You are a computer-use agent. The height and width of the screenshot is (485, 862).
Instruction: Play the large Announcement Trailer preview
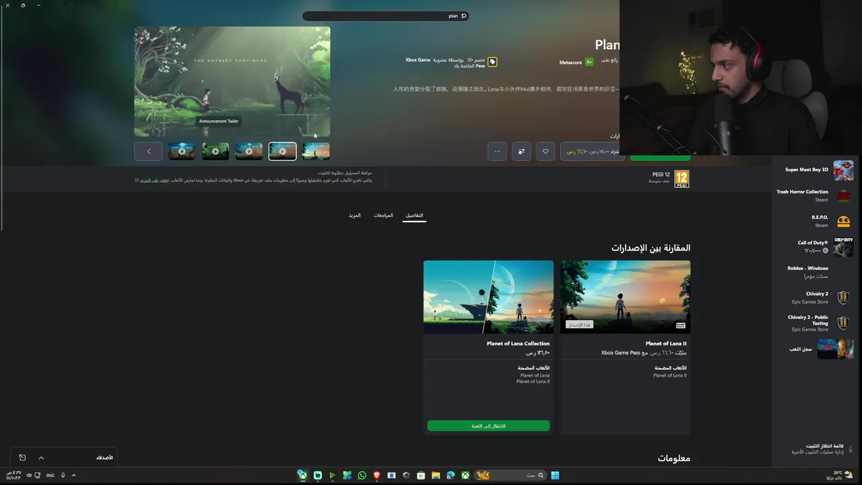click(232, 82)
